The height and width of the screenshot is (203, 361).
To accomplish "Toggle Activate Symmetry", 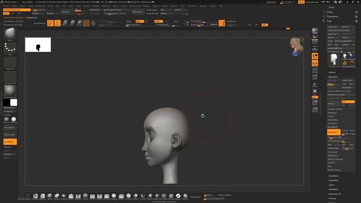I will 17,10.
